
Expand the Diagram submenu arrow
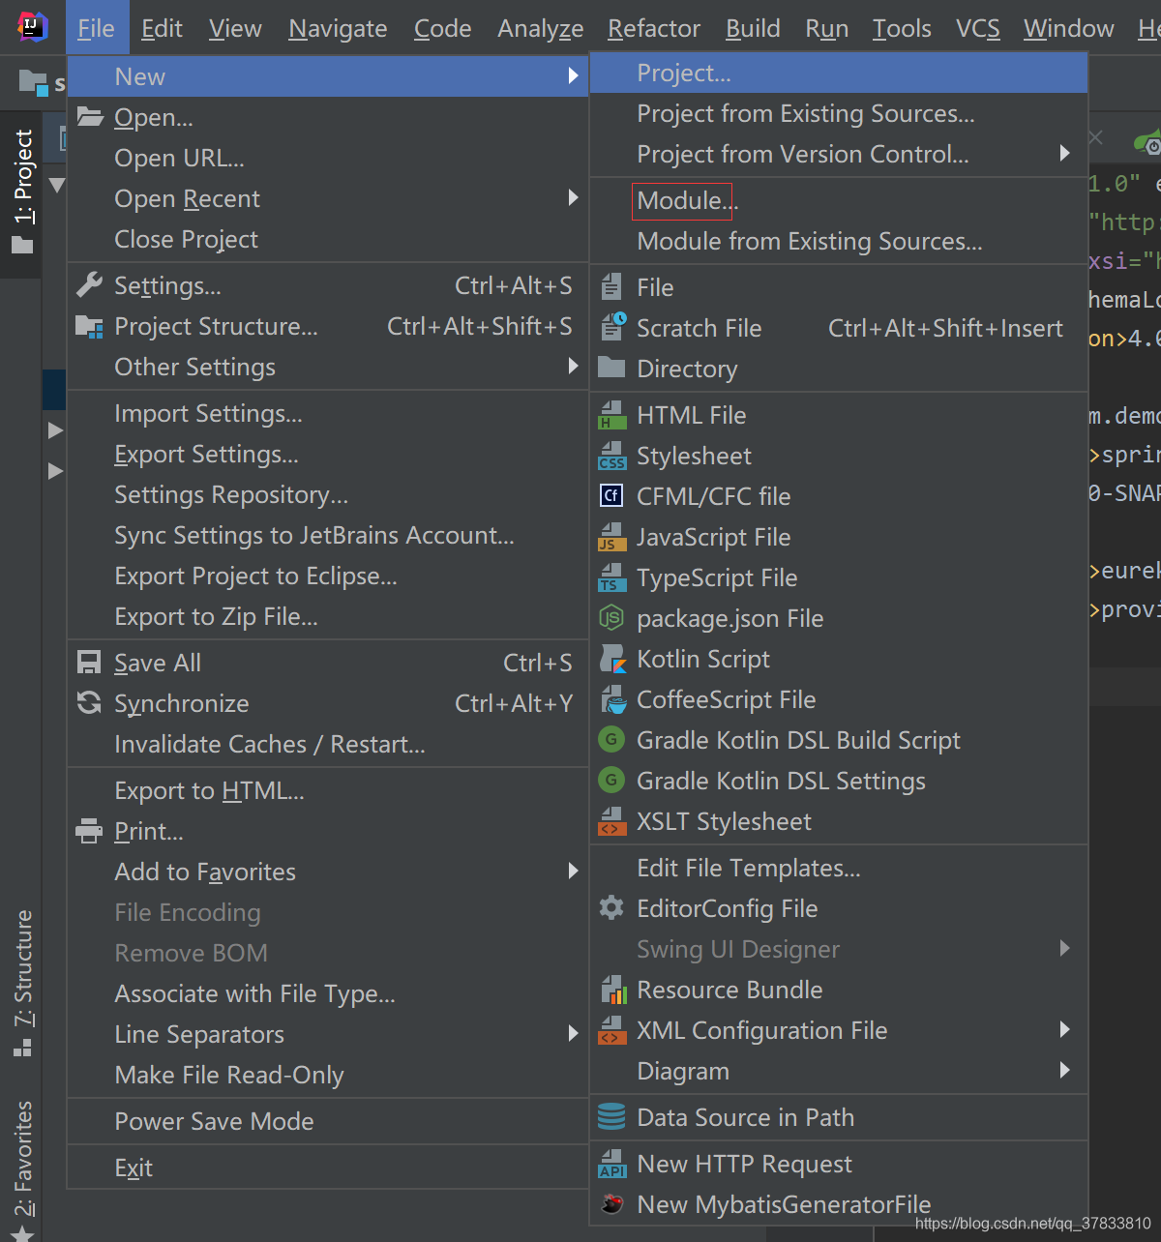coord(1064,1070)
